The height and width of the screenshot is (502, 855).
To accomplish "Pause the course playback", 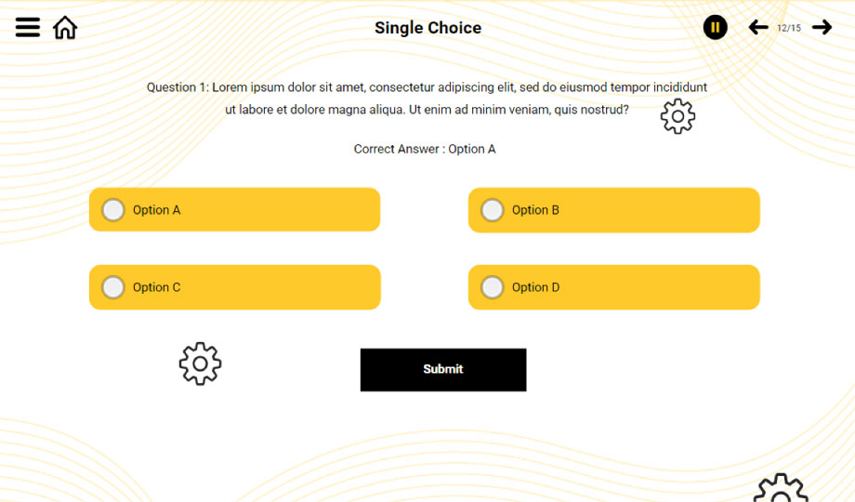I will (x=715, y=28).
